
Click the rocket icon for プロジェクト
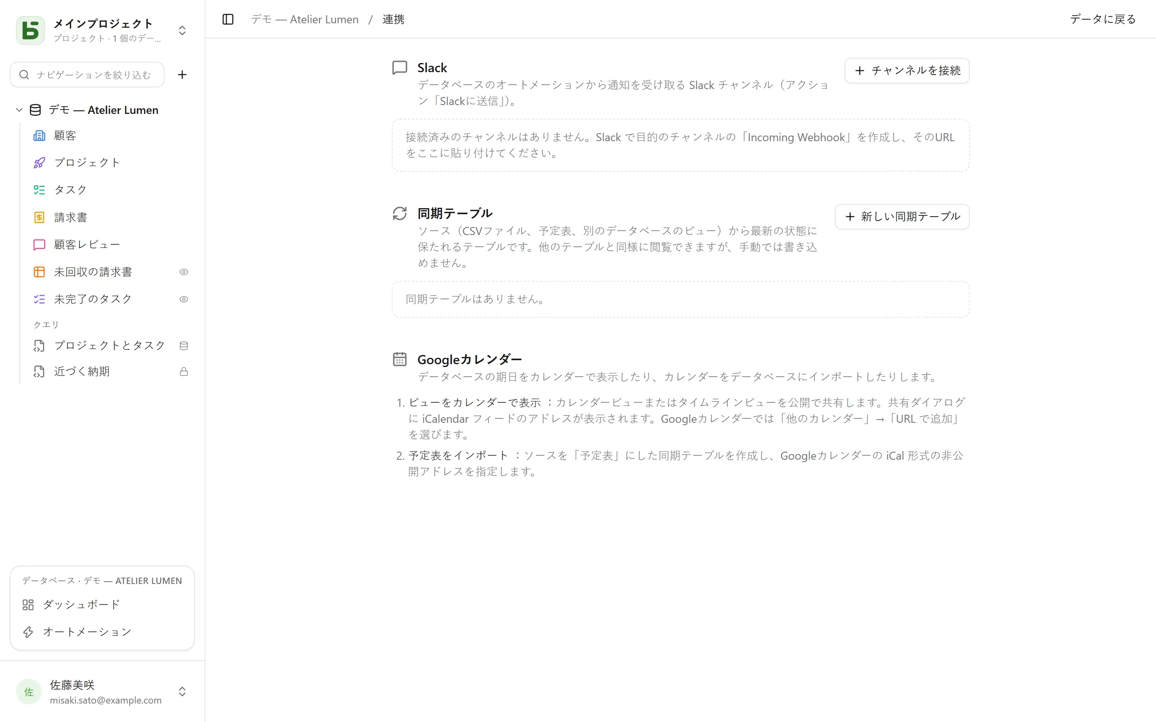39,163
